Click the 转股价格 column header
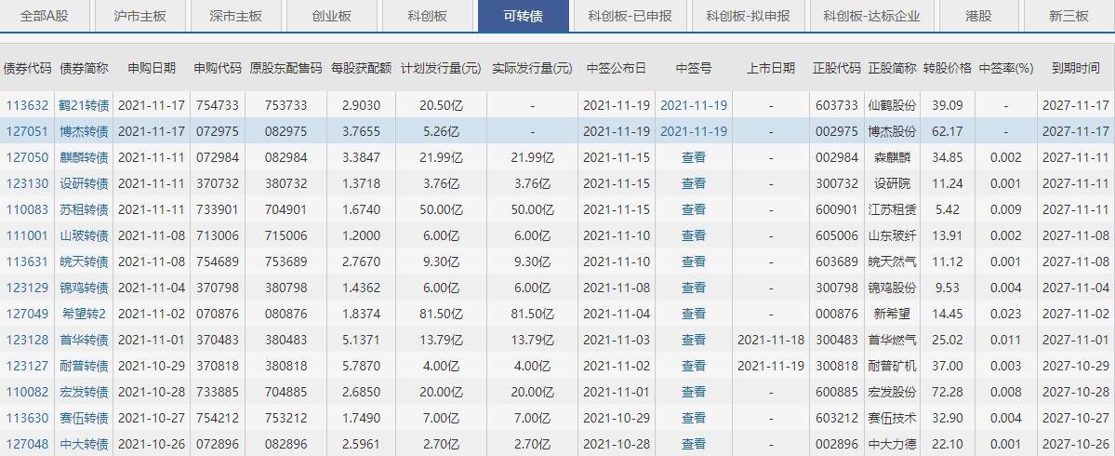The image size is (1115, 456). click(x=948, y=68)
